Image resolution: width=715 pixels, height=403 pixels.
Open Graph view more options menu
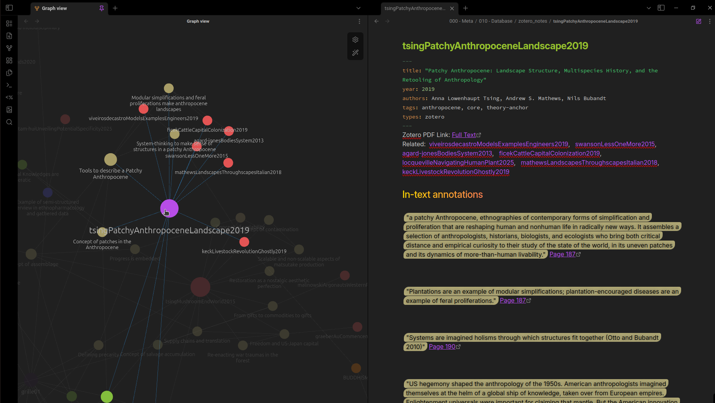coord(359,21)
